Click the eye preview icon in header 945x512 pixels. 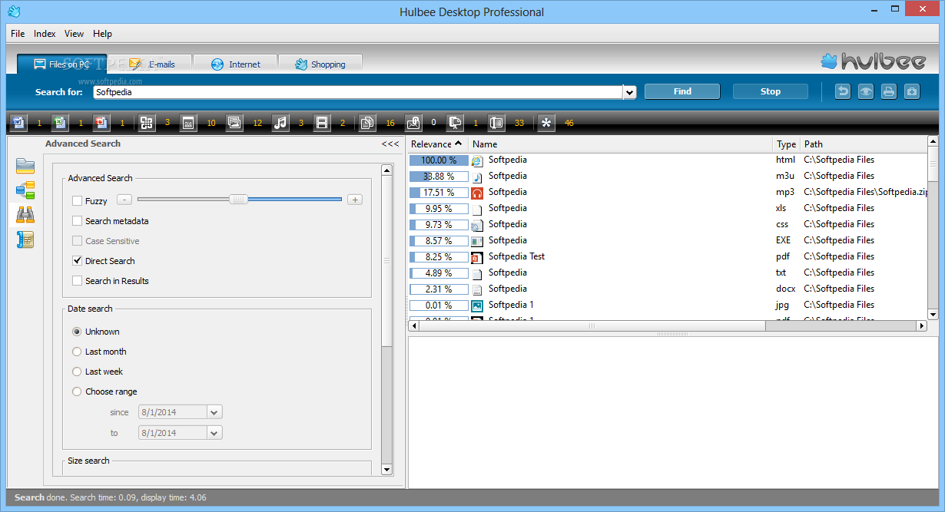coord(866,91)
